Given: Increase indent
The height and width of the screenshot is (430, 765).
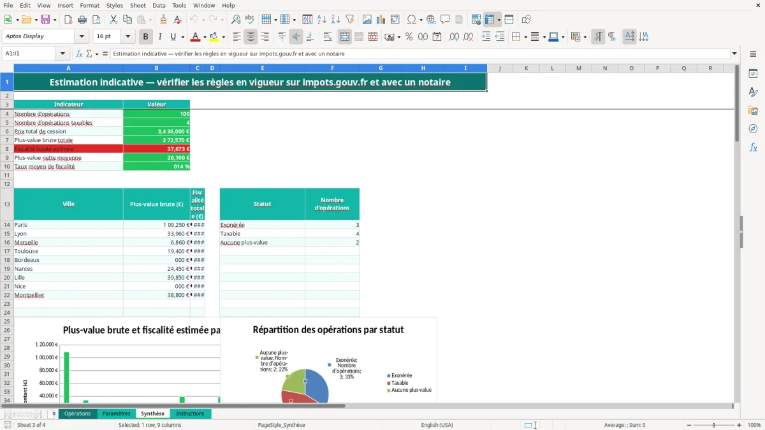Looking at the screenshot, I should (x=486, y=37).
